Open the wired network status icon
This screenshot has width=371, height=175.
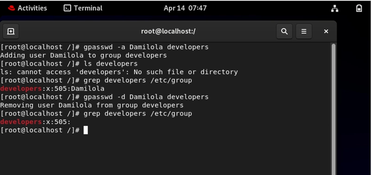(x=334, y=8)
